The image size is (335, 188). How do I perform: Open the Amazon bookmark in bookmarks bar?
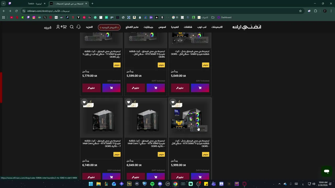[134, 17]
